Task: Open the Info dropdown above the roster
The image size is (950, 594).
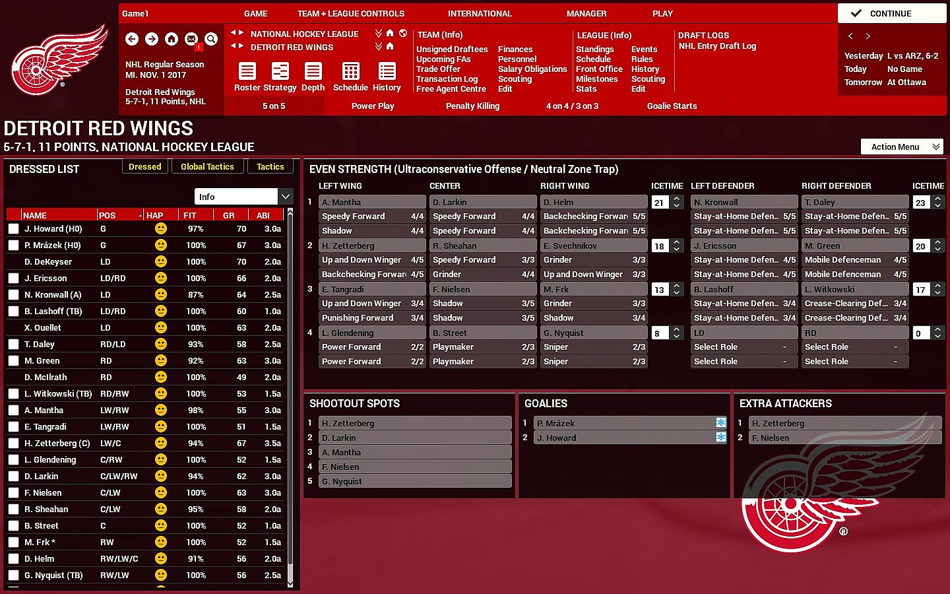Action: click(x=243, y=197)
